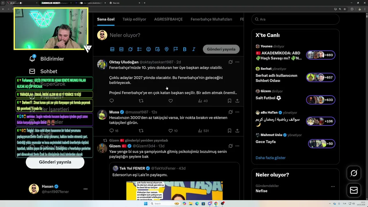Open Sohbet messages
The width and height of the screenshot is (368, 207).
[43, 71]
